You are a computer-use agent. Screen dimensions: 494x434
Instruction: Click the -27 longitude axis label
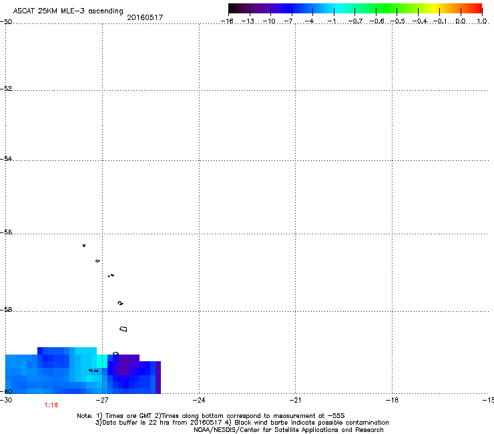[x=102, y=400]
